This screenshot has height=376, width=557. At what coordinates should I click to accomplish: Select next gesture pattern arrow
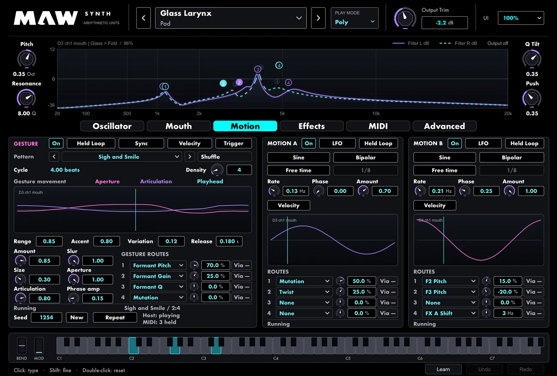point(190,157)
